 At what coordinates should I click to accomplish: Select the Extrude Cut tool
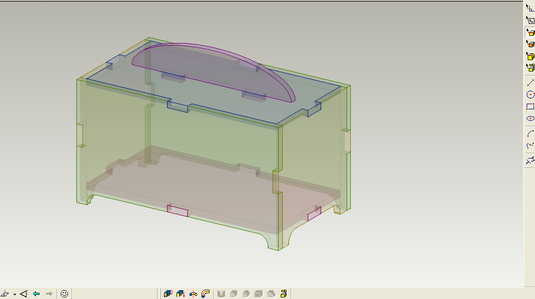click(181, 293)
